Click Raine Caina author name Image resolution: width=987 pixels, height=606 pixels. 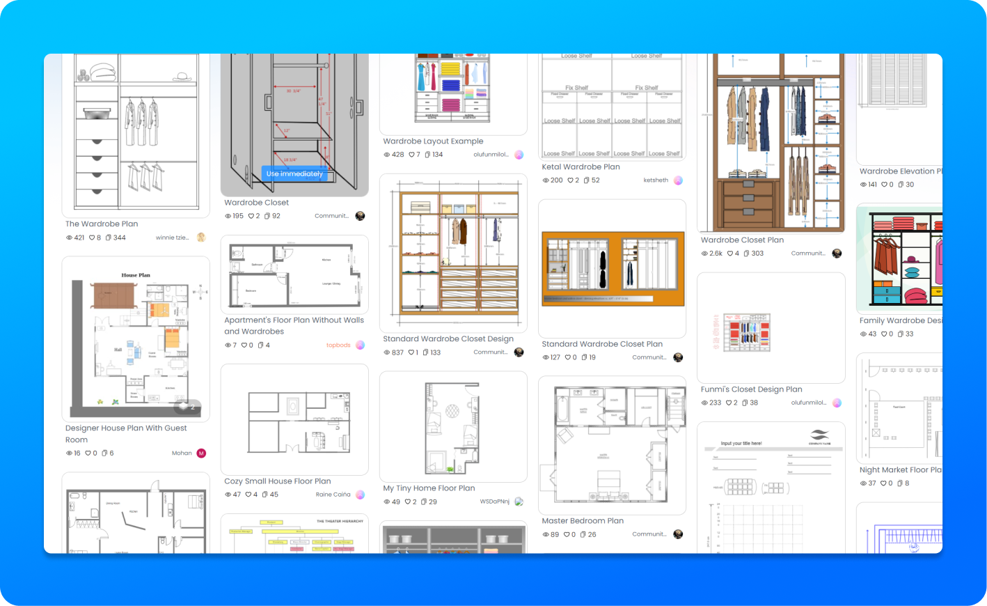click(x=333, y=495)
